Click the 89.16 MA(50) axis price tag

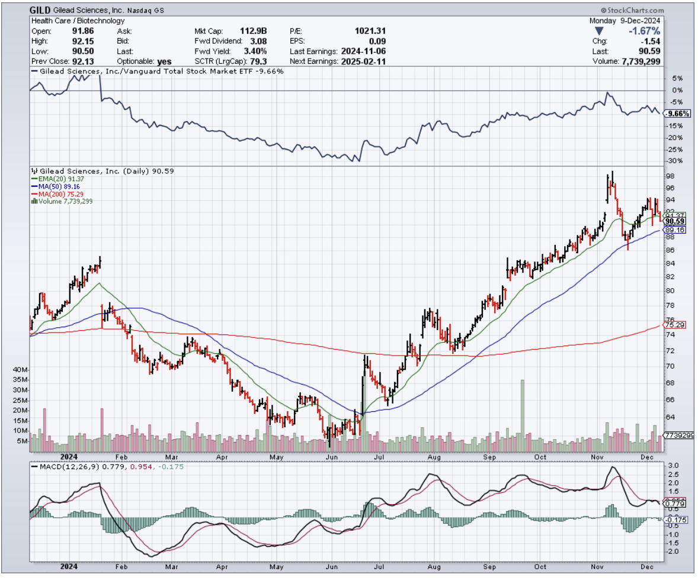[675, 230]
